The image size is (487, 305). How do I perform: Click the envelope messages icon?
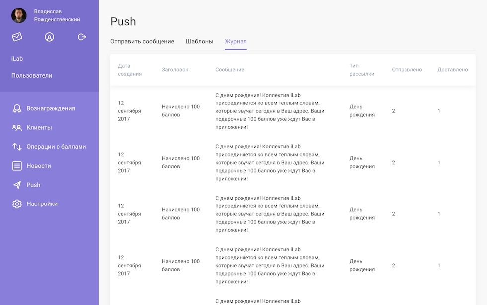17,37
